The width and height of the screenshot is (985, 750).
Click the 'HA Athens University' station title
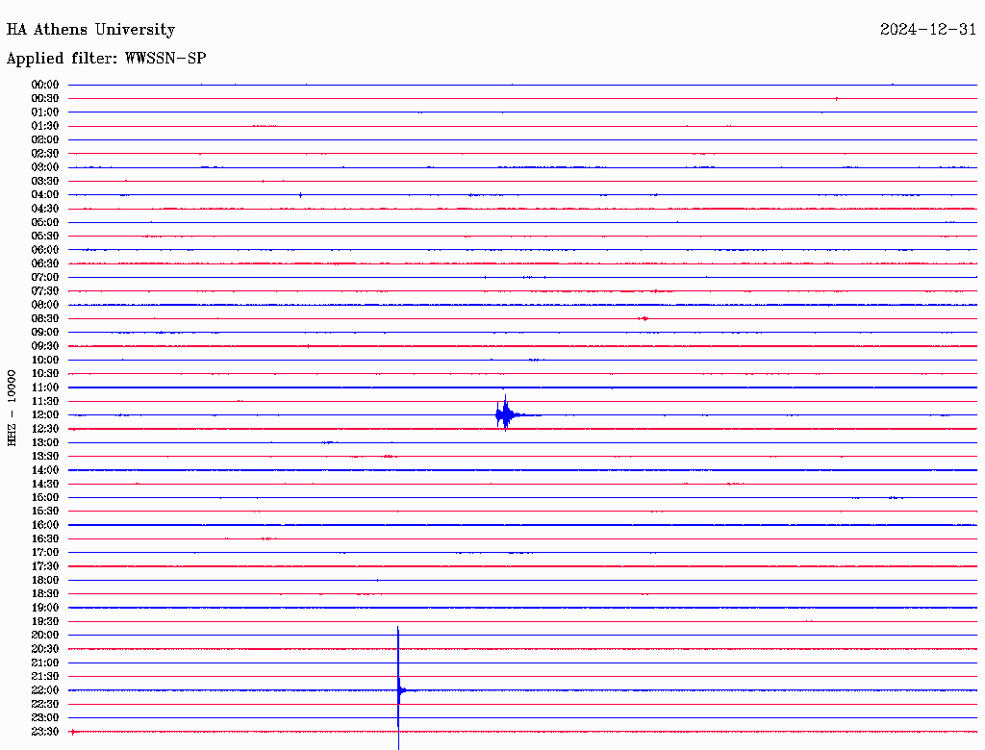(x=90, y=30)
